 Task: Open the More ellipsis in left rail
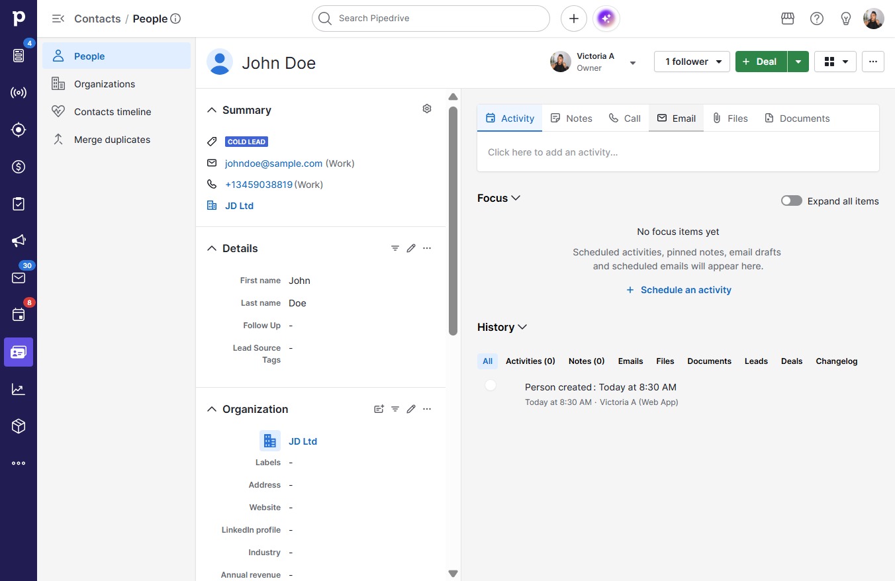(19, 463)
